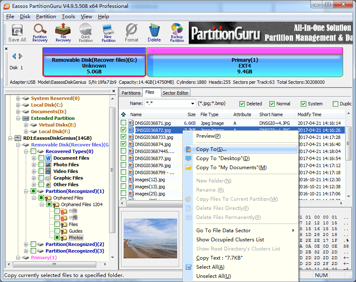Click the Document Files Word icon
This screenshot has width=356, height=282.
pyautogui.click(x=48, y=158)
